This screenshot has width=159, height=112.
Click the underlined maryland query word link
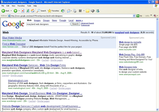tap(120, 32)
